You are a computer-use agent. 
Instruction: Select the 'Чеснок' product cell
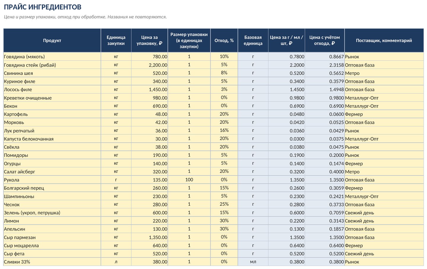point(52,204)
